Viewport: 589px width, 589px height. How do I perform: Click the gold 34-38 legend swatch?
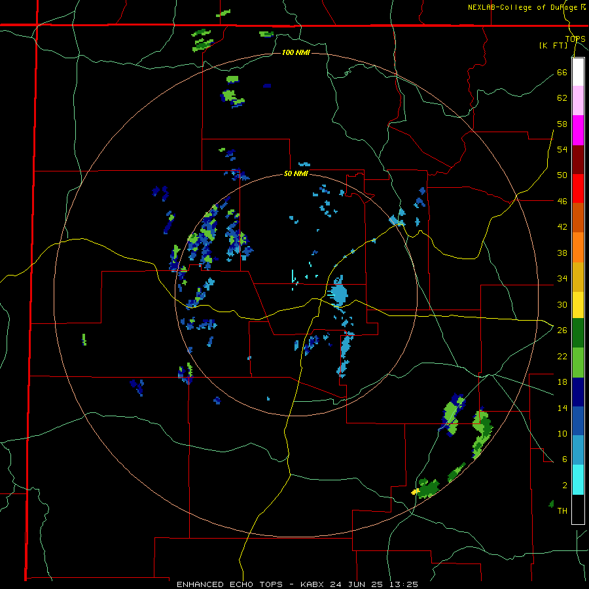[578, 277]
